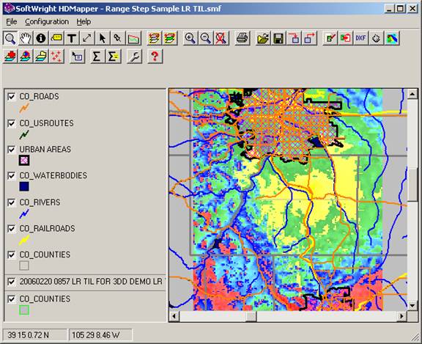Viewport: 422px width, 344px height.
Task: Open the DXF export tool
Action: [360, 38]
